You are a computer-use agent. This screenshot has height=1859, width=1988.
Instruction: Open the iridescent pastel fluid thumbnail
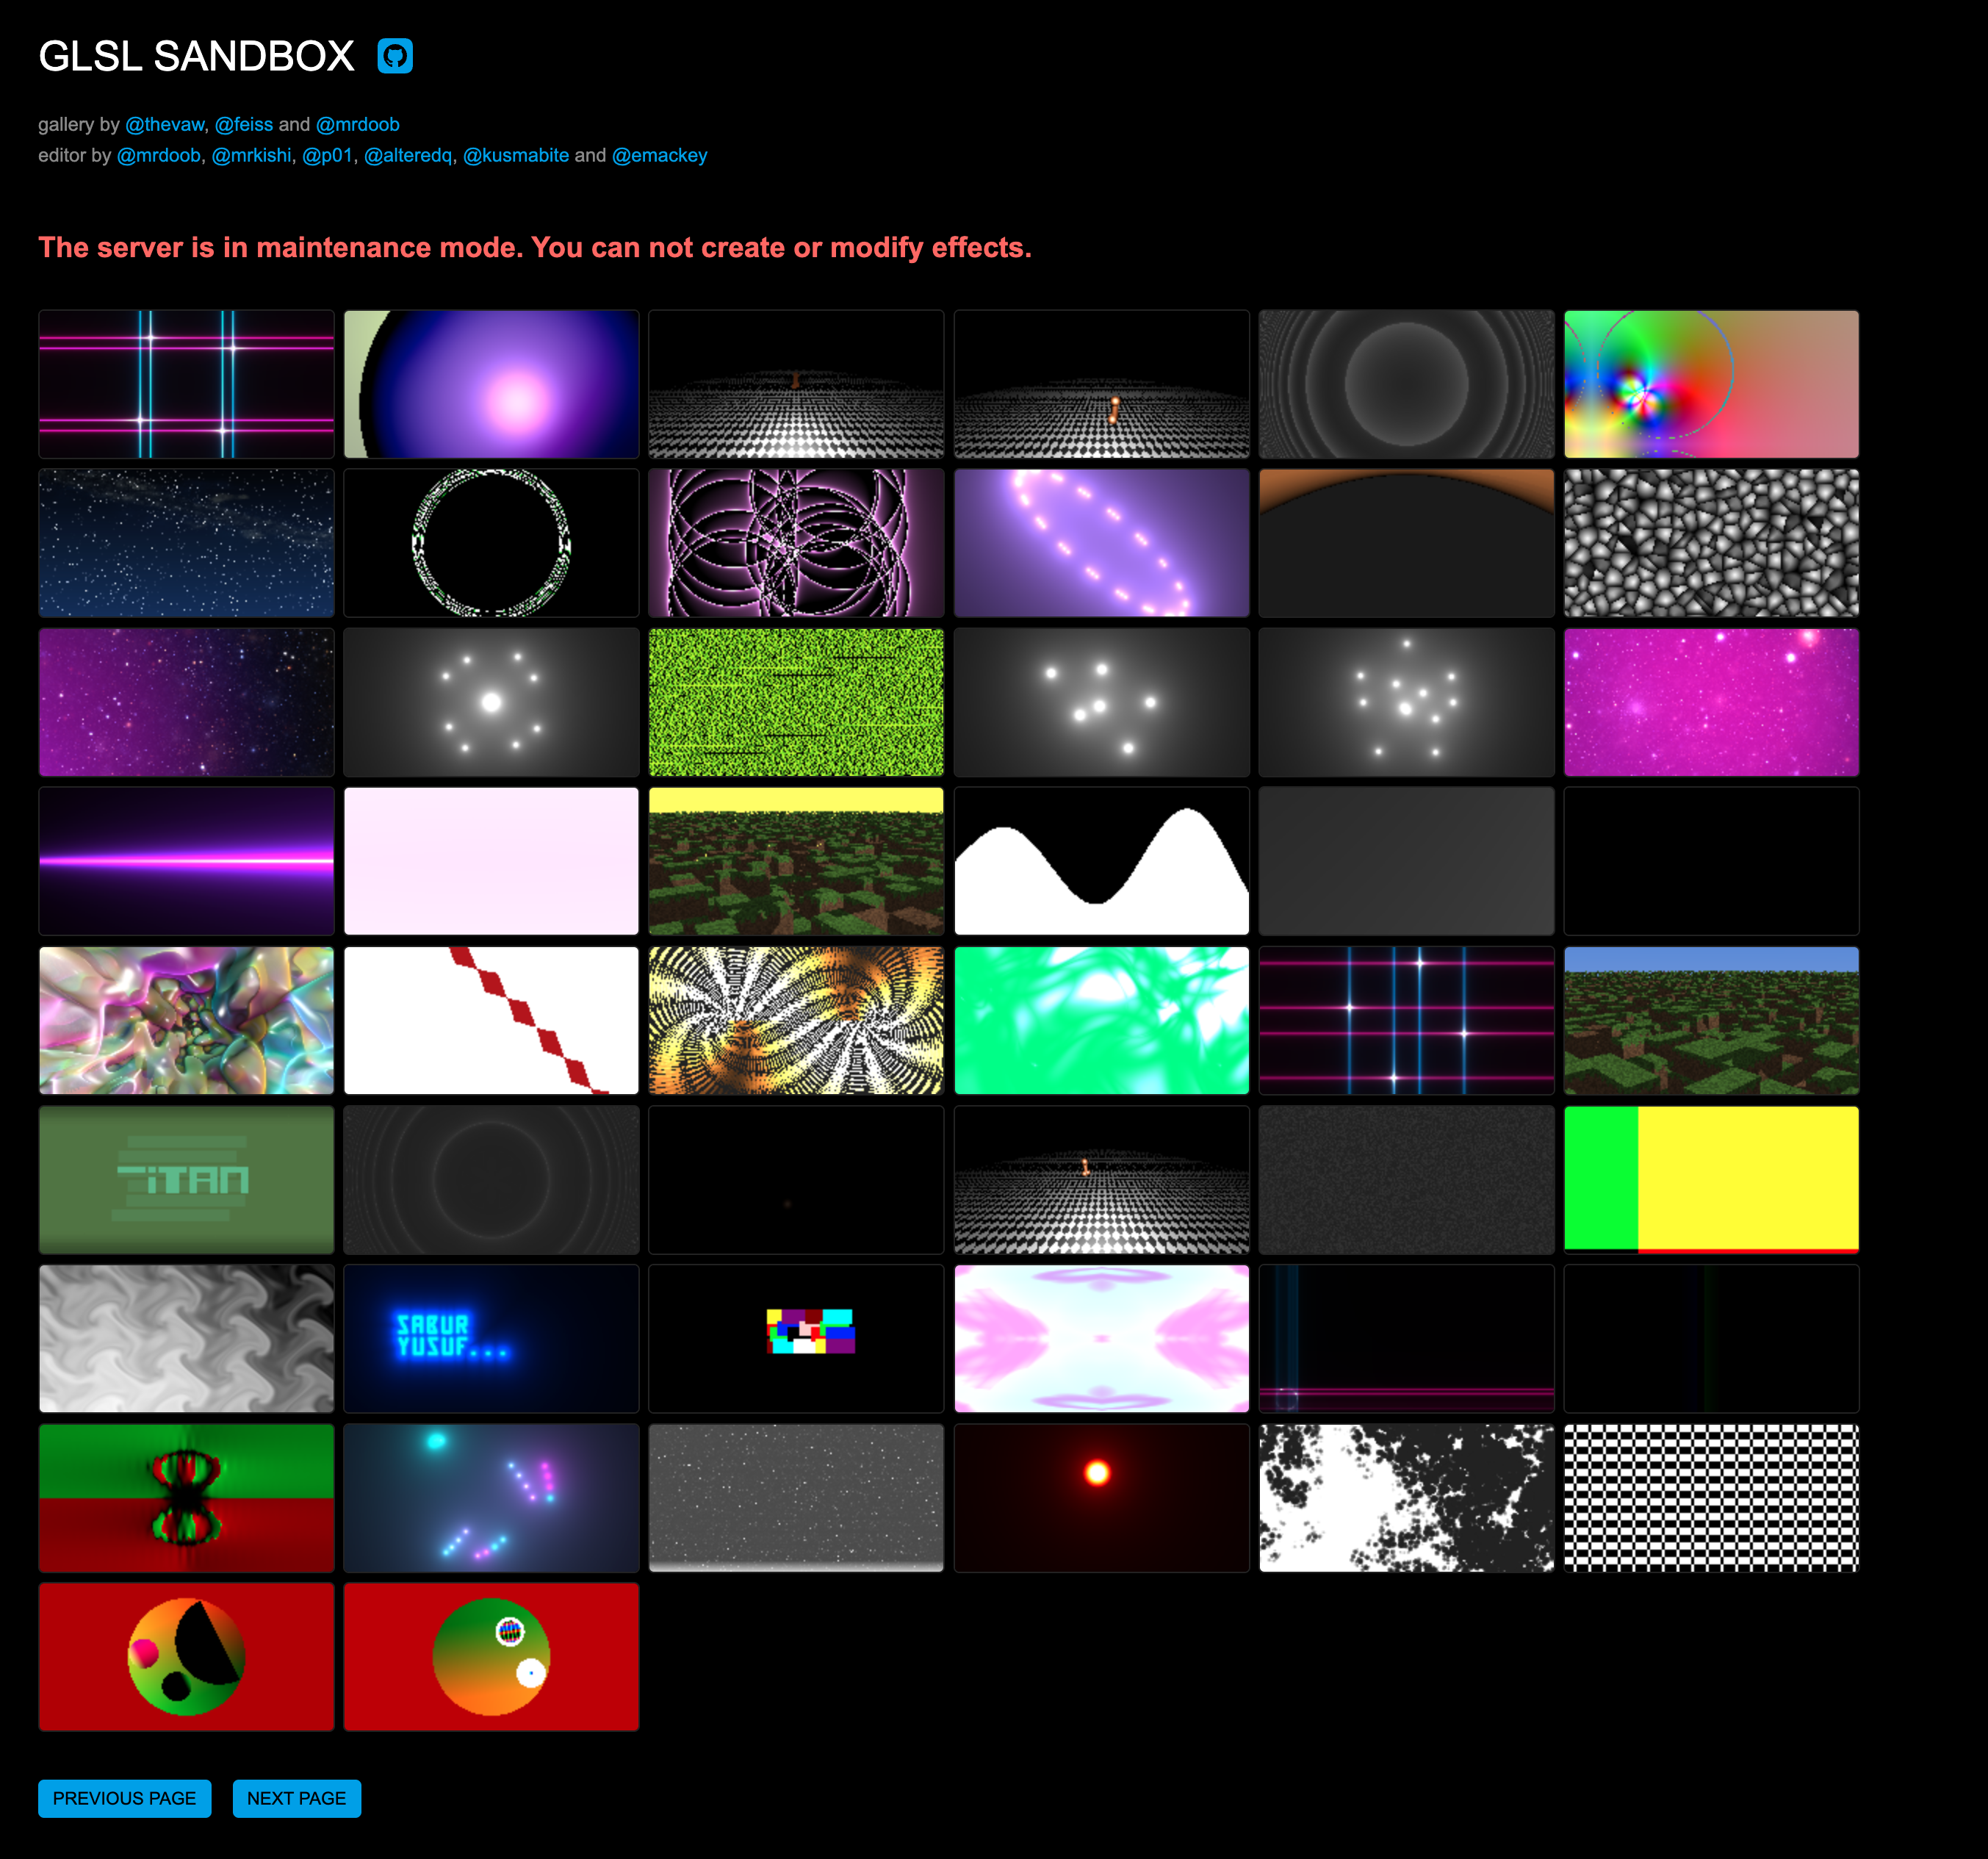(186, 1020)
